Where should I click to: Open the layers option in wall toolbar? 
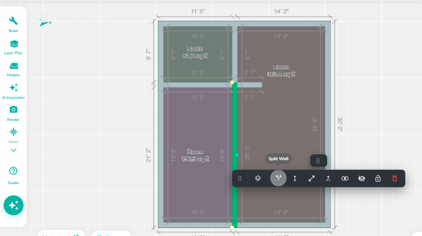pos(258,178)
